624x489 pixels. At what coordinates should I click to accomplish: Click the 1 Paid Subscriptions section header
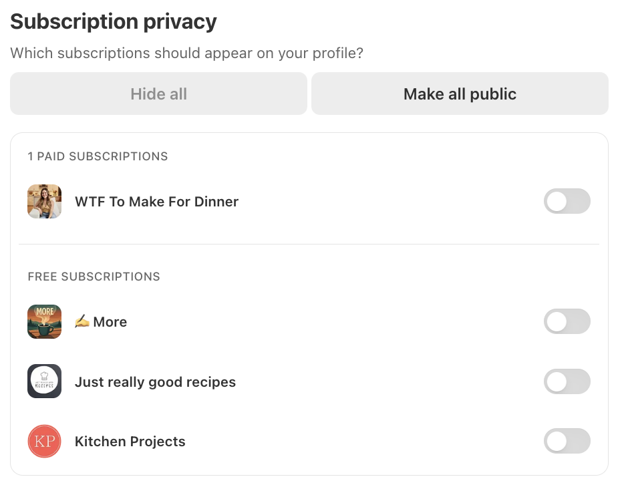pos(98,156)
